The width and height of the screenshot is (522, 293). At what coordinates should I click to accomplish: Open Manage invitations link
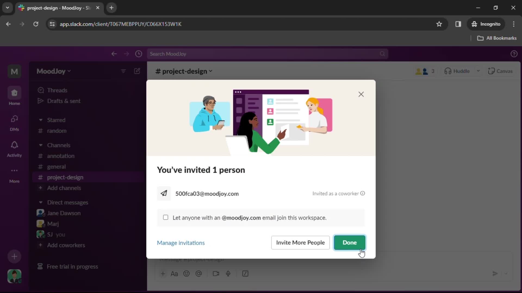click(x=181, y=243)
